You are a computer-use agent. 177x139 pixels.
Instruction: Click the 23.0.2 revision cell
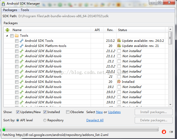click(x=110, y=41)
